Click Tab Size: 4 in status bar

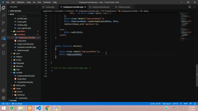point(167,104)
